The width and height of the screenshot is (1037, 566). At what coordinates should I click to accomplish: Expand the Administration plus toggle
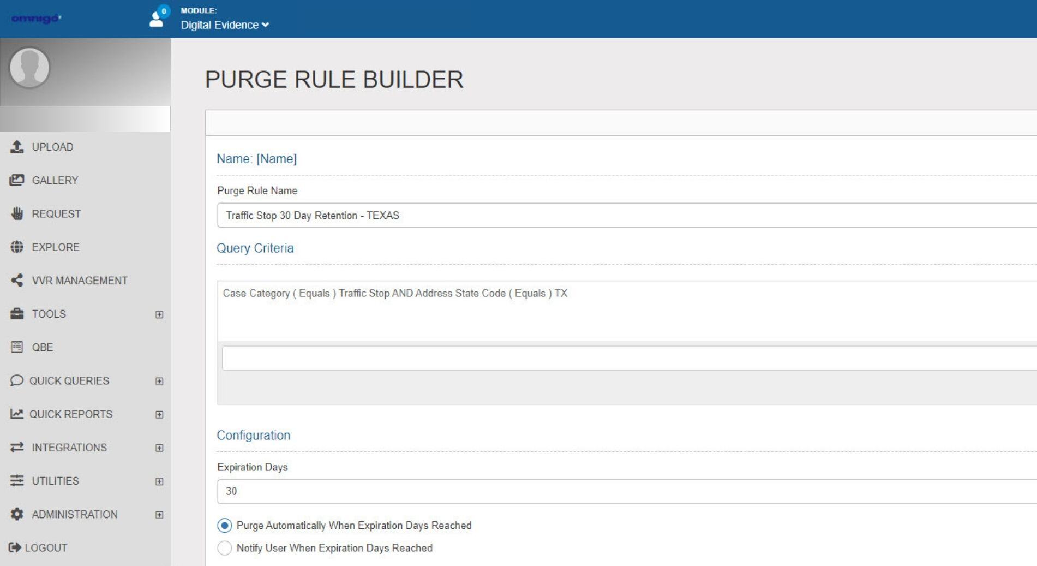(x=159, y=515)
